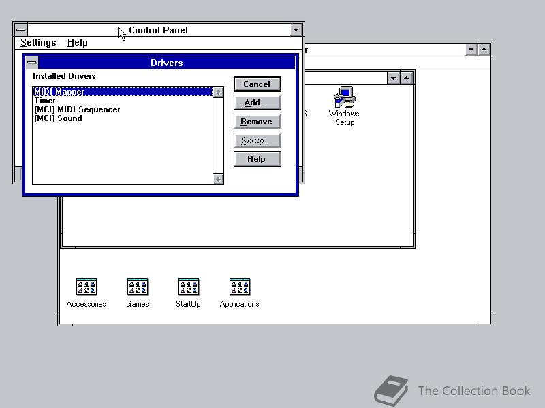This screenshot has width=545, height=408.
Task: Select the Timer driver entry
Action: pos(123,101)
